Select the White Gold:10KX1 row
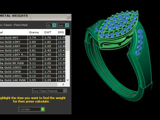This screenshot has height=120, width=160. click(33, 67)
